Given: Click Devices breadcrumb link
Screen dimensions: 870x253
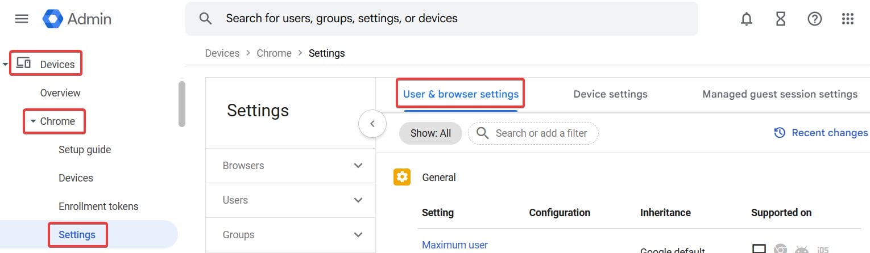Looking at the screenshot, I should (222, 53).
